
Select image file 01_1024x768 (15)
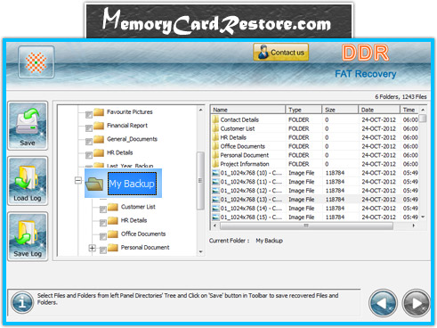[315, 217]
